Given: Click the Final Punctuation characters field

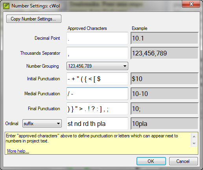Looking at the screenshot, I should click(x=97, y=109).
